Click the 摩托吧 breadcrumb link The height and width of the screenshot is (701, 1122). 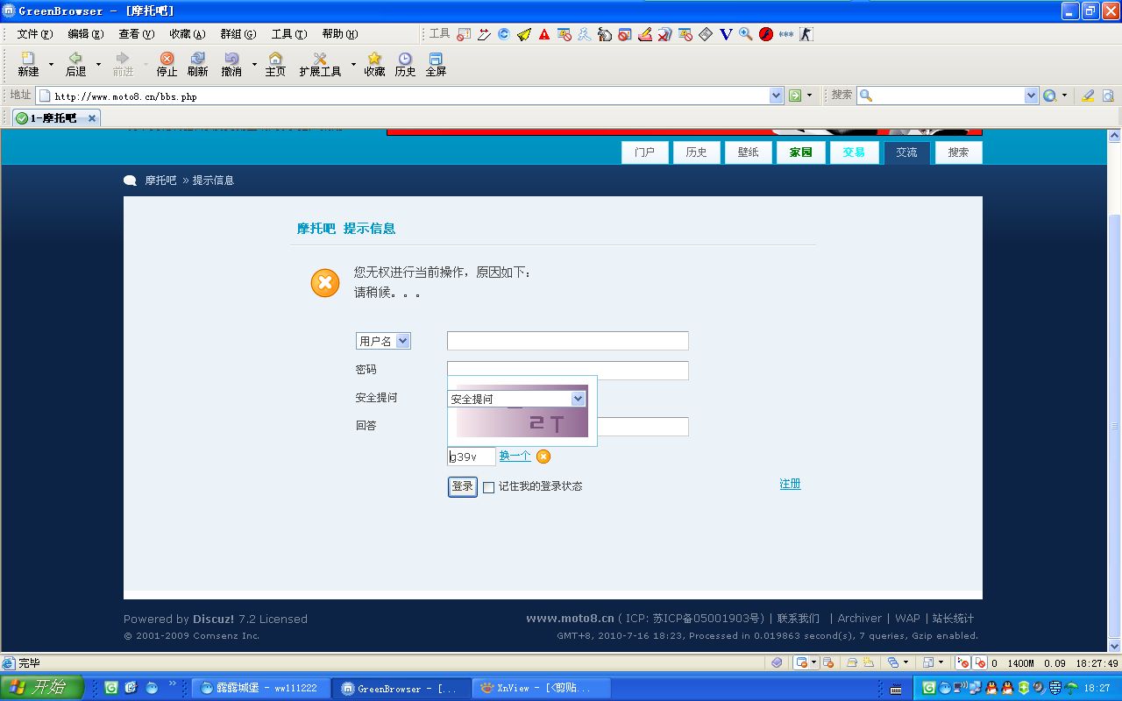[x=160, y=181]
